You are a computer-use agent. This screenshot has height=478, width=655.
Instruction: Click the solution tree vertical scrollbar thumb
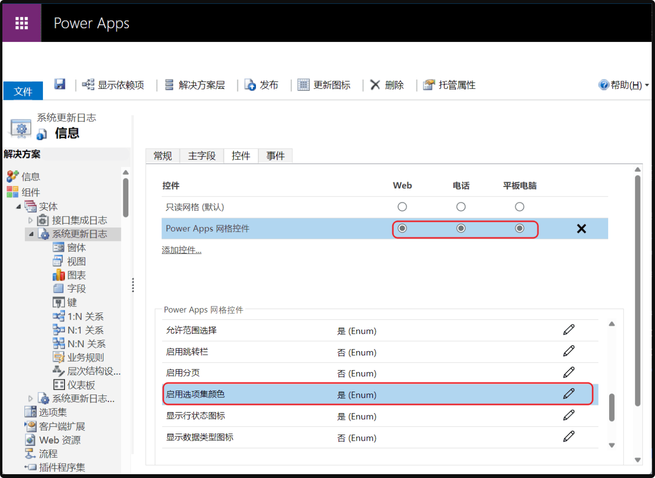(x=126, y=197)
